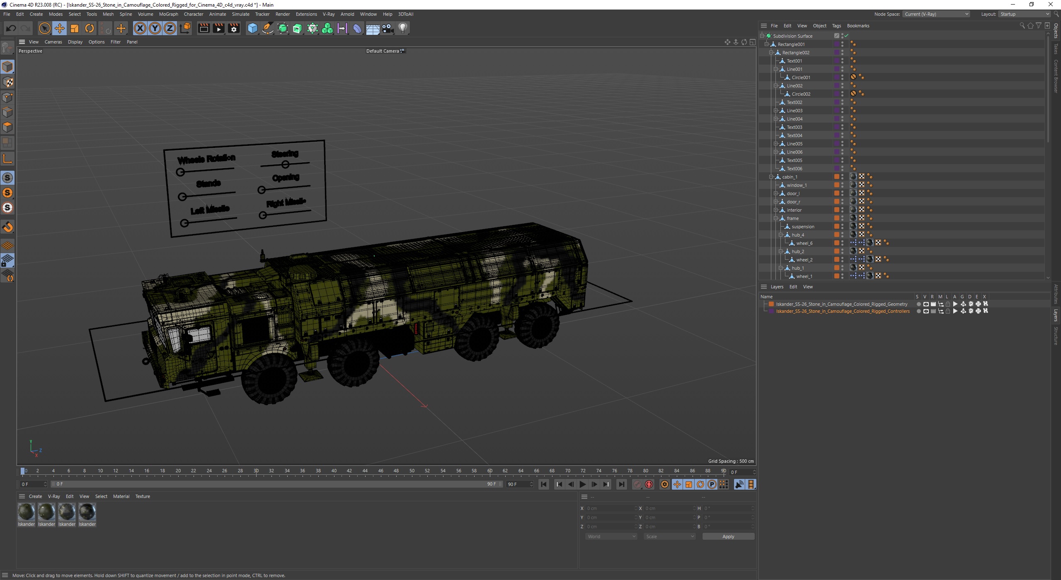Click orange color swatch of Geometry layer
1061x580 pixels.
[771, 304]
